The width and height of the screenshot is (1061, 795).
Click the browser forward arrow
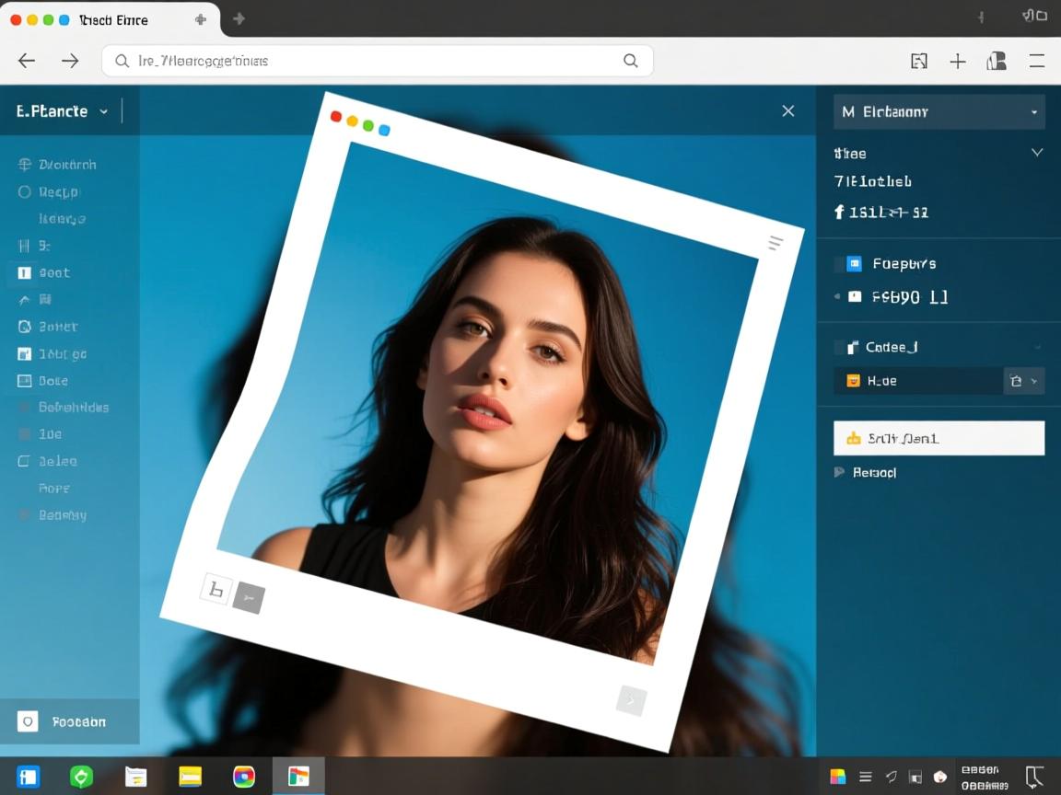[x=70, y=61]
